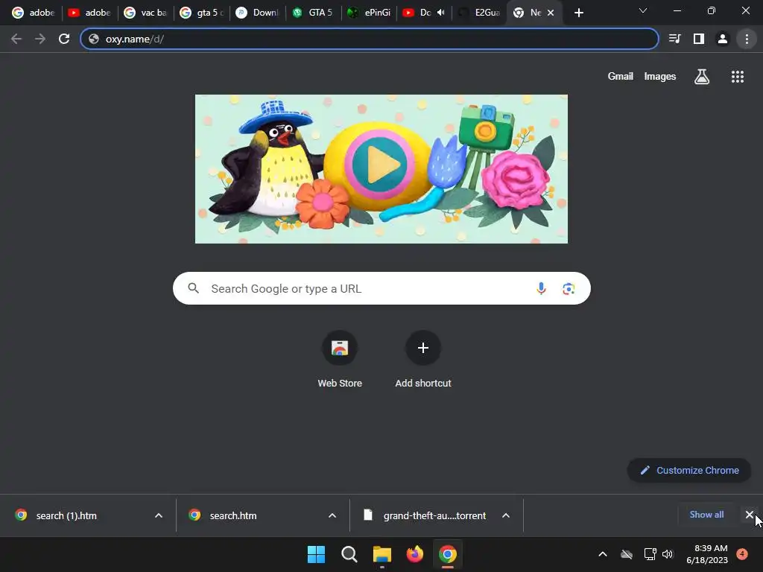763x572 pixels.
Task: Click the cloud sync tray icon
Action: (x=627, y=554)
